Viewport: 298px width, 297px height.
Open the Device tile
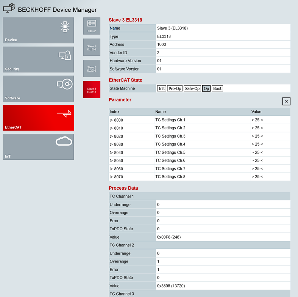[38, 30]
